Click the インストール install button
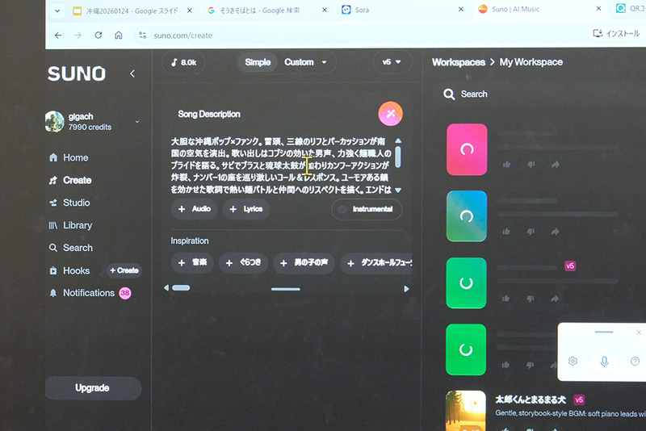 [617, 33]
